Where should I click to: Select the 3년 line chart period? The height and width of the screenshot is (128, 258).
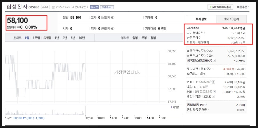click(x=65, y=38)
